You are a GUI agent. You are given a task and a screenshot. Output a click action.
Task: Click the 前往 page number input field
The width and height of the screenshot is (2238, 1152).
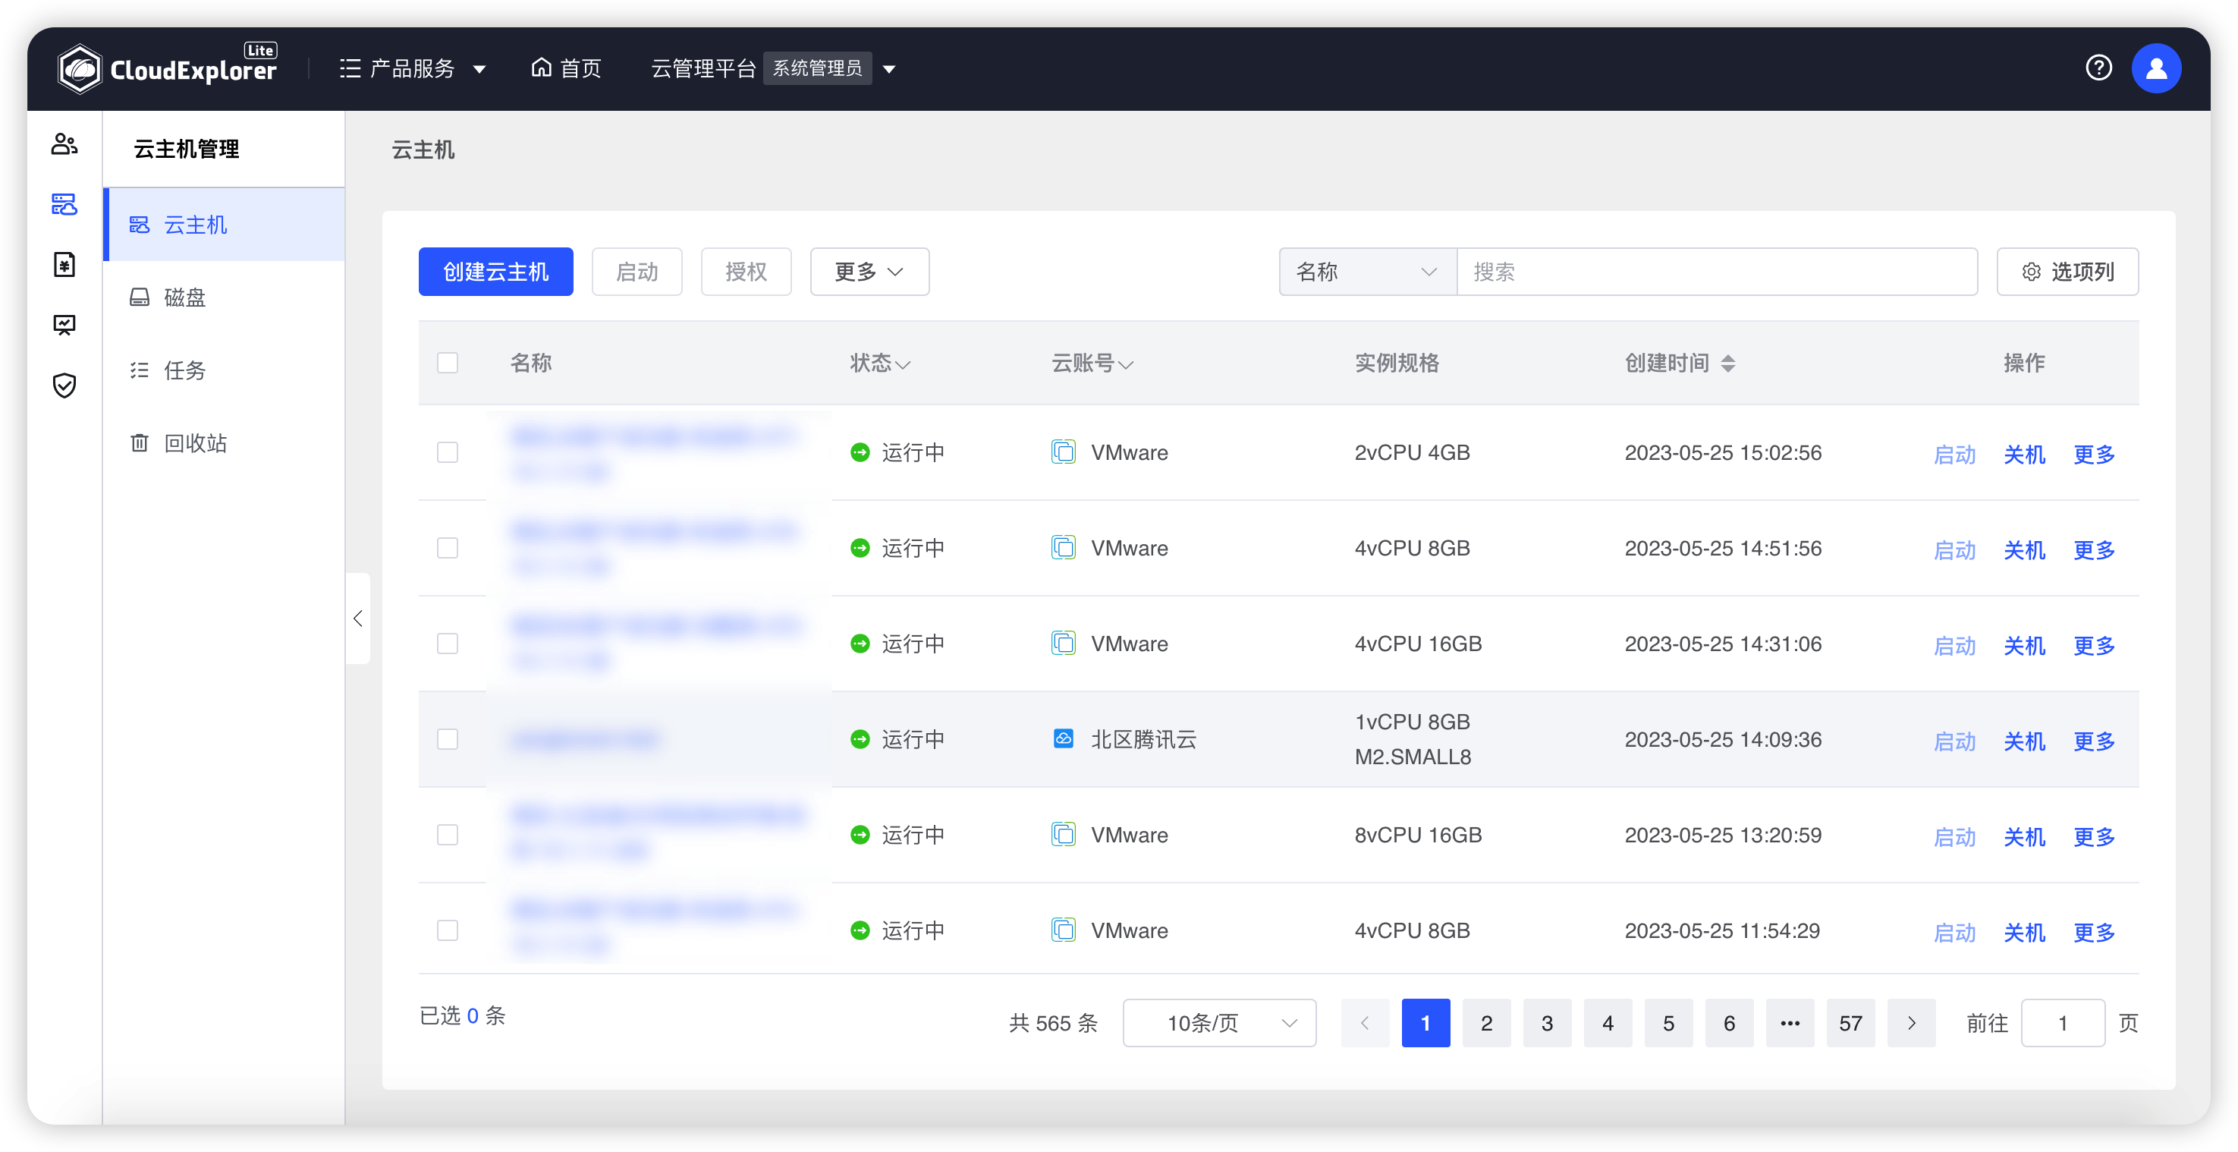pyautogui.click(x=2064, y=1022)
